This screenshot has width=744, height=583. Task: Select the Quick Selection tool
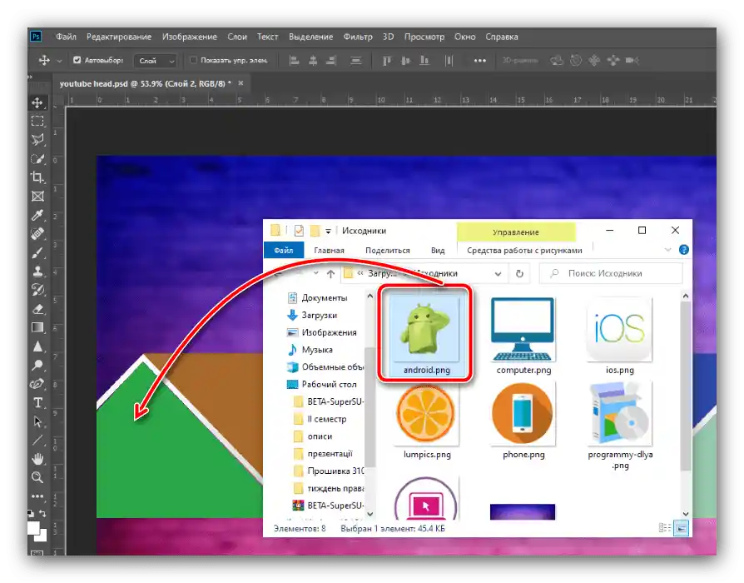click(x=37, y=159)
